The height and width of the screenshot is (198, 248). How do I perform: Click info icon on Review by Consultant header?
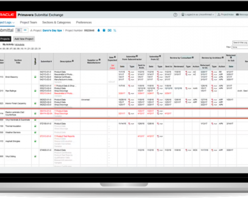point(193,57)
